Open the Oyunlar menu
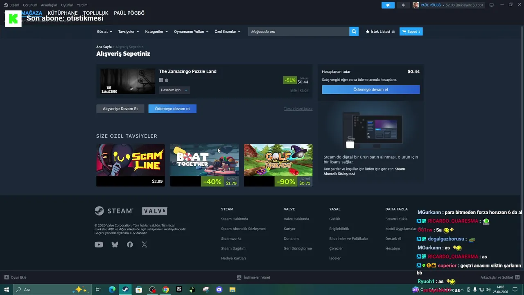524x295 pixels. tap(67, 5)
